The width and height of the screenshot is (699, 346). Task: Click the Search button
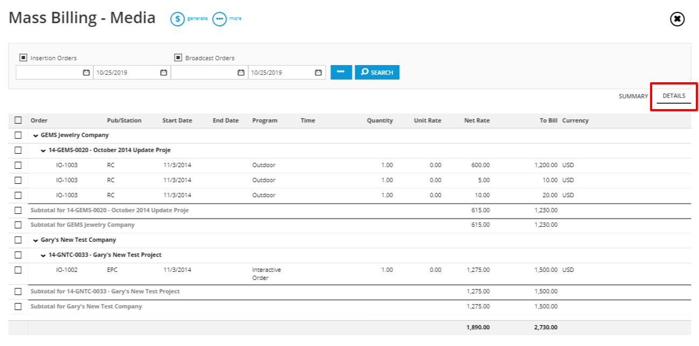(377, 73)
